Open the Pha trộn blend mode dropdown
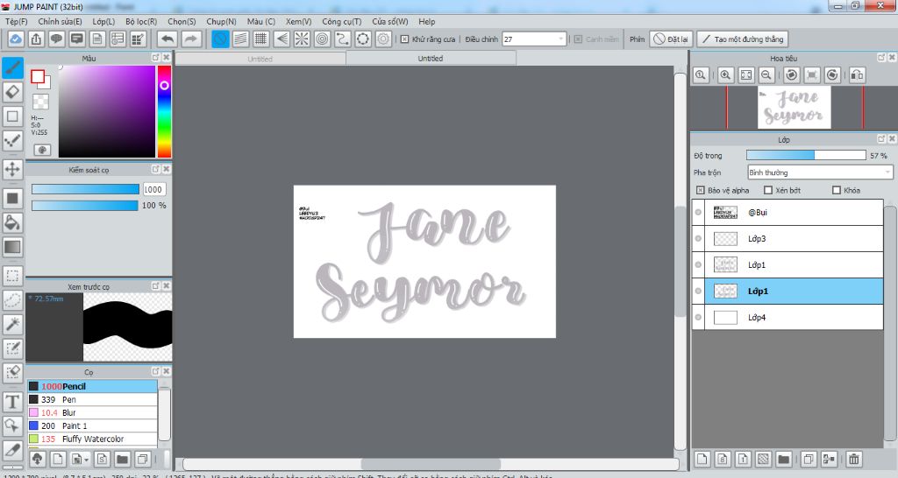Screen dimensions: 898x478 pyautogui.click(x=820, y=172)
